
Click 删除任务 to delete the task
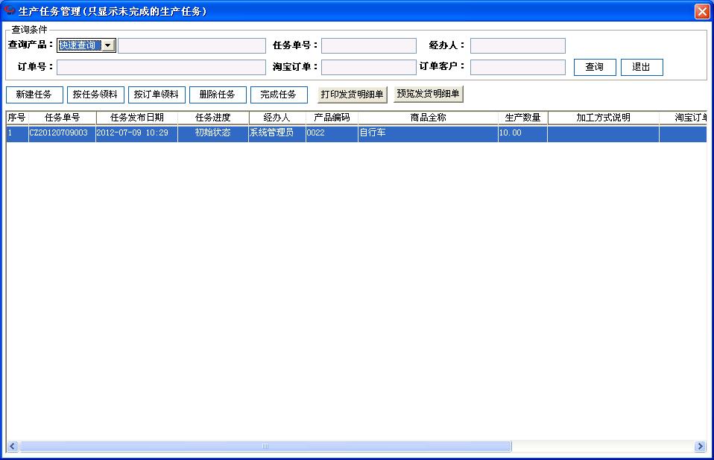(x=217, y=95)
